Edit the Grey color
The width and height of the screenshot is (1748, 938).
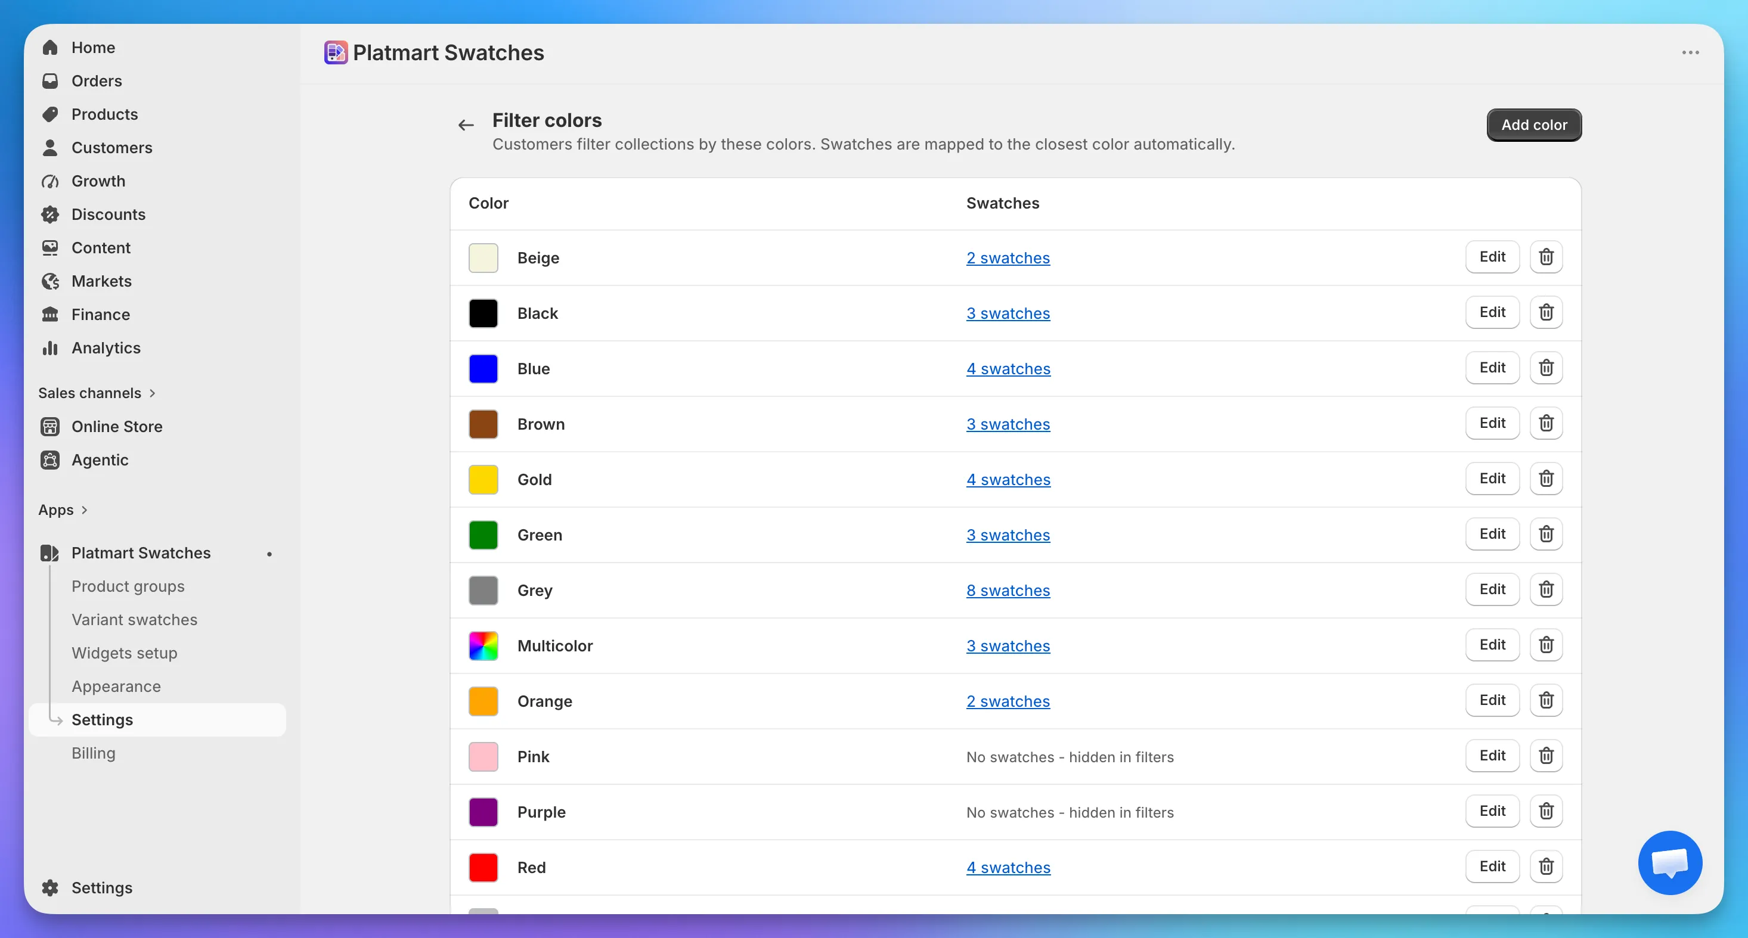point(1492,589)
